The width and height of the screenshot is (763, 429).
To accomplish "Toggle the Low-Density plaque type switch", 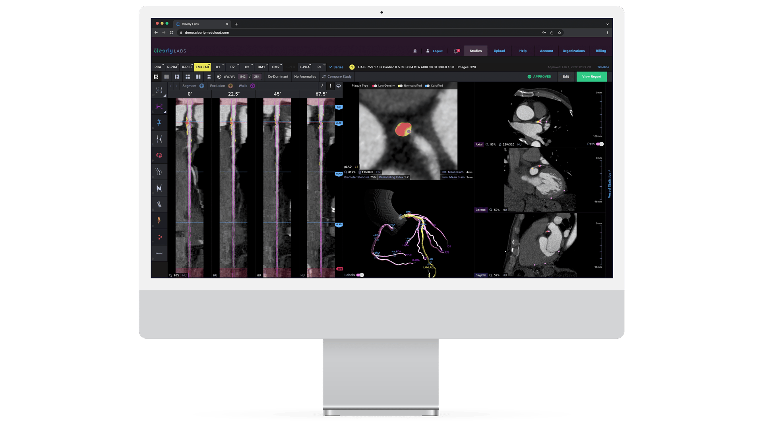I will coord(374,86).
